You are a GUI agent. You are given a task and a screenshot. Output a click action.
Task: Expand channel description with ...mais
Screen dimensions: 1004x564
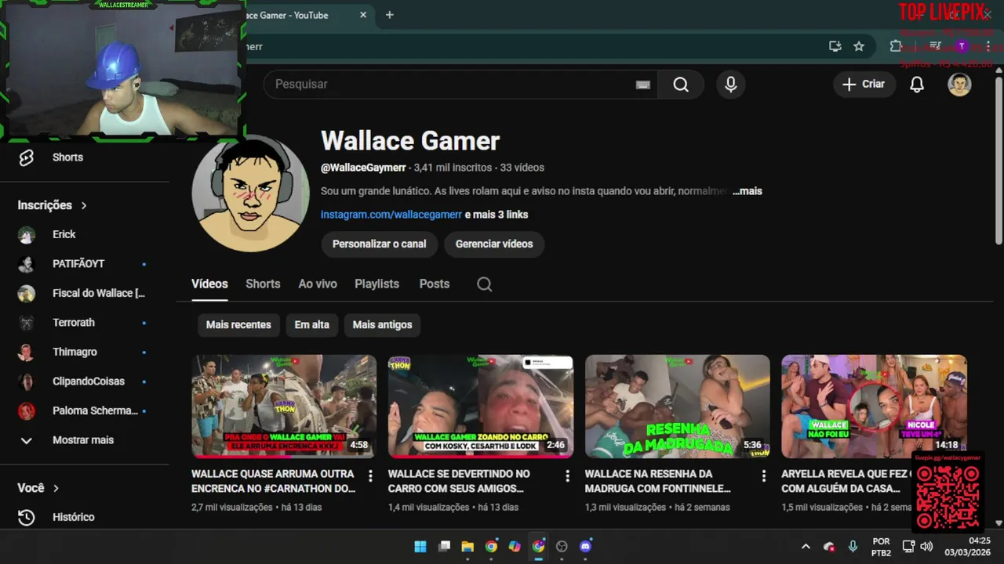(x=748, y=191)
